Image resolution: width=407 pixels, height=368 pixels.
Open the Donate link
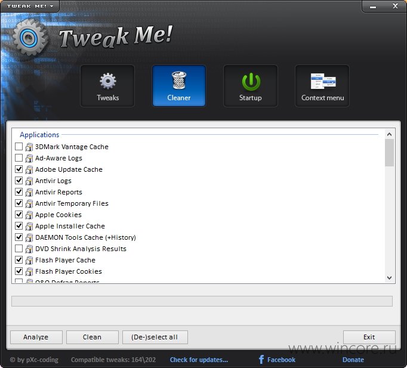click(x=353, y=360)
